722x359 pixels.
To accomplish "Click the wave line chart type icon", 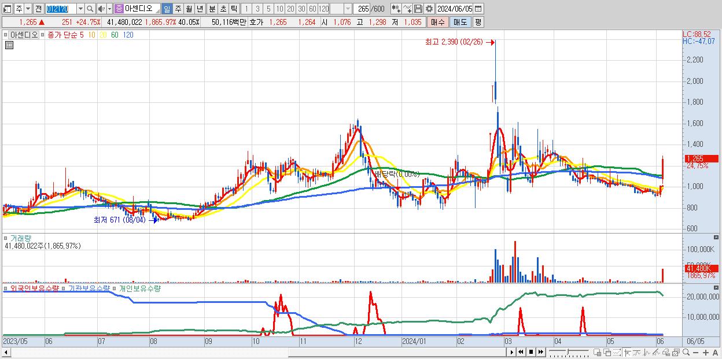I will (x=647, y=352).
